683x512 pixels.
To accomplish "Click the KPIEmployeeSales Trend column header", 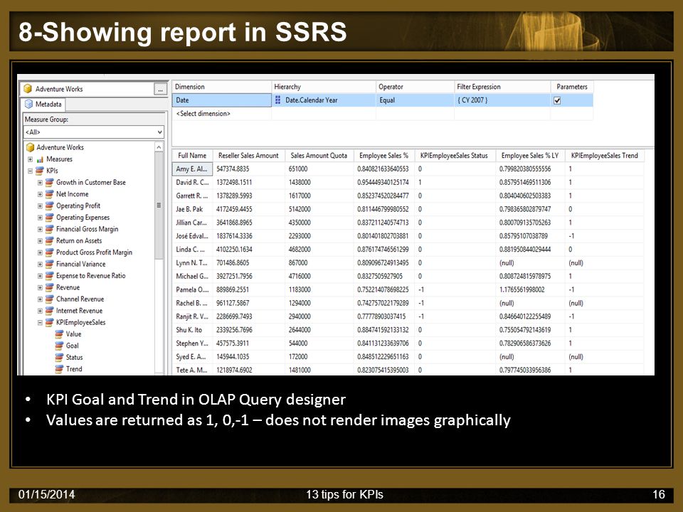I will (604, 156).
